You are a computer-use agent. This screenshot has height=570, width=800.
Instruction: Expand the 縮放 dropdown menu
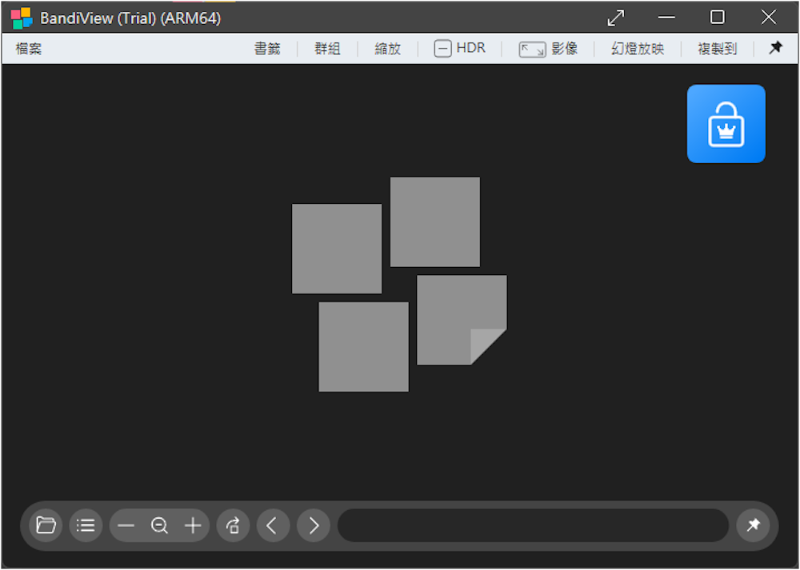tap(388, 49)
